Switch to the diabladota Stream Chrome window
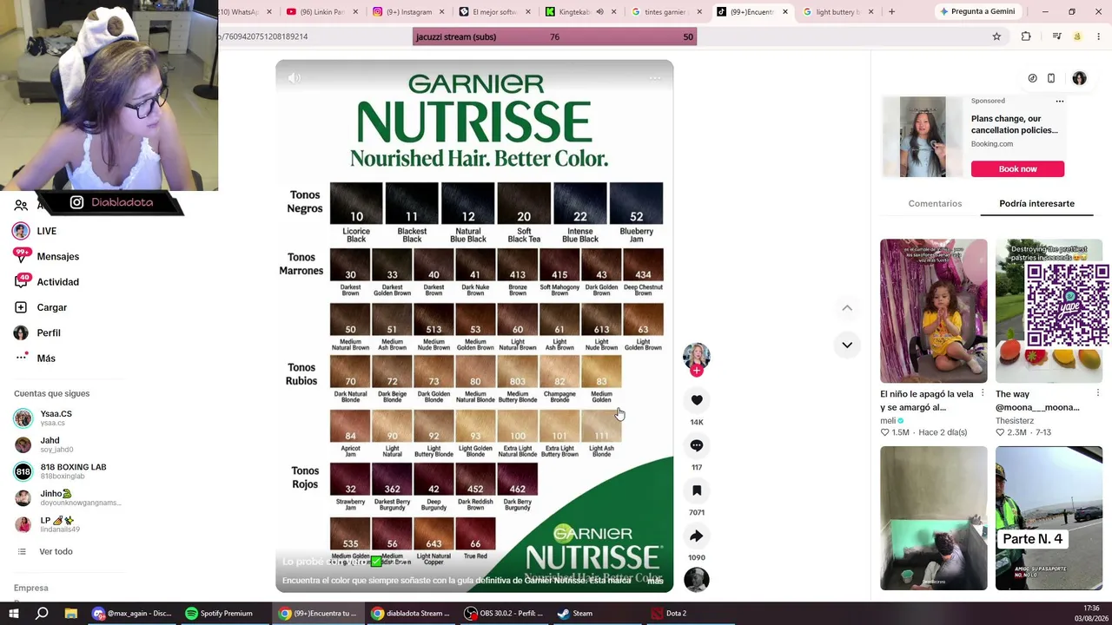Viewport: 1112px width, 625px height. point(411,614)
